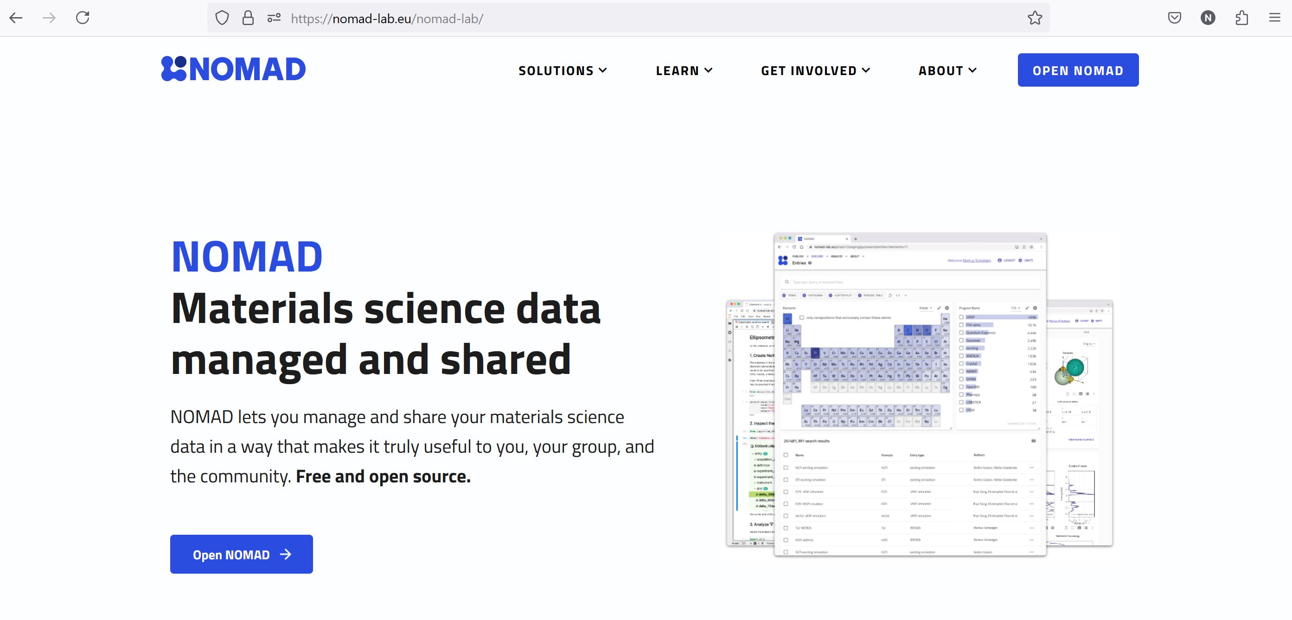This screenshot has width=1292, height=620.
Task: Click the NOMAD app screenshot preview
Action: (x=919, y=395)
